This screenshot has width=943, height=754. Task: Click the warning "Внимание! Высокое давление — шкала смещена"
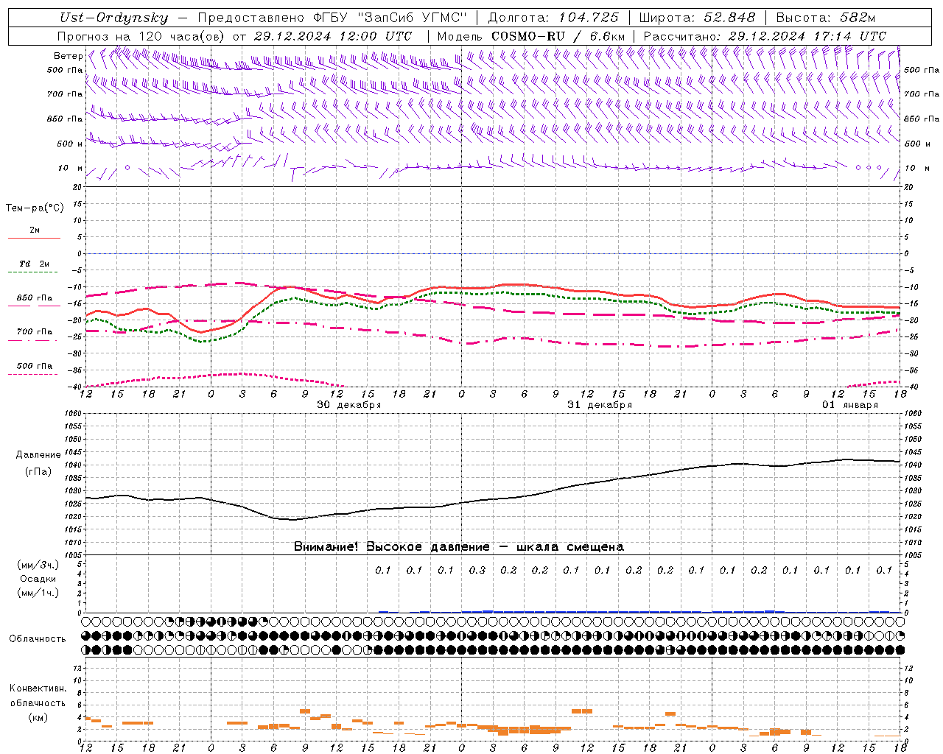[459, 546]
